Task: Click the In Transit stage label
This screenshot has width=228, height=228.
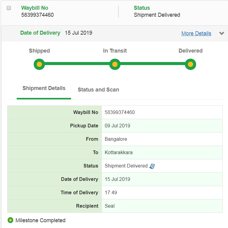Action: pyautogui.click(x=115, y=51)
